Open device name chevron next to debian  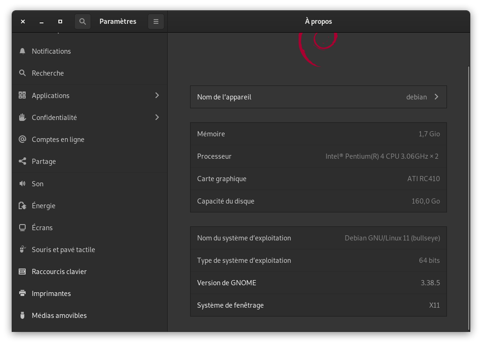tap(436, 97)
